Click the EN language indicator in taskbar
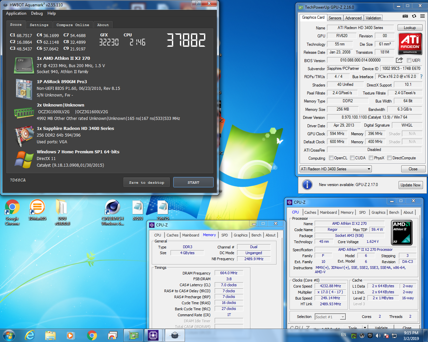The width and height of the screenshot is (428, 342). tap(343, 335)
